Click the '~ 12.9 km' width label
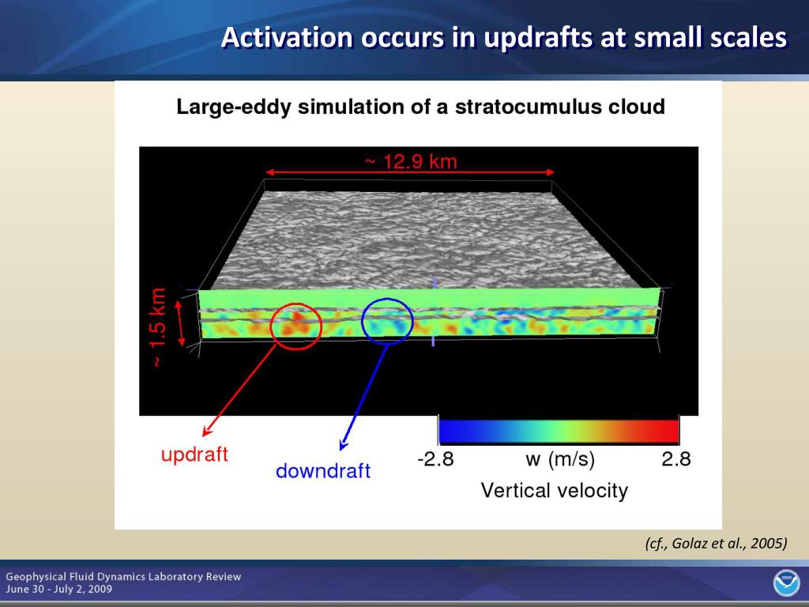Screen dimensions: 809x607 [411, 161]
